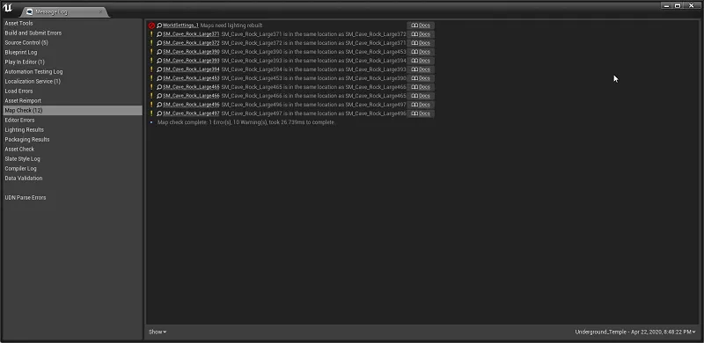Screen dimensions: 704x343
Task: Click the red error icon beside WorldSettings_1
Action: (x=151, y=26)
